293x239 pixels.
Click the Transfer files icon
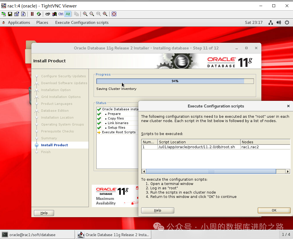(x=76, y=14)
